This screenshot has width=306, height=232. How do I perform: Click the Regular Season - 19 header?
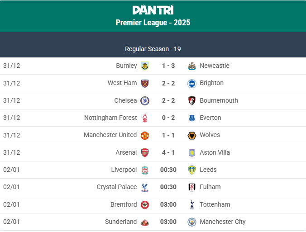tap(153, 49)
